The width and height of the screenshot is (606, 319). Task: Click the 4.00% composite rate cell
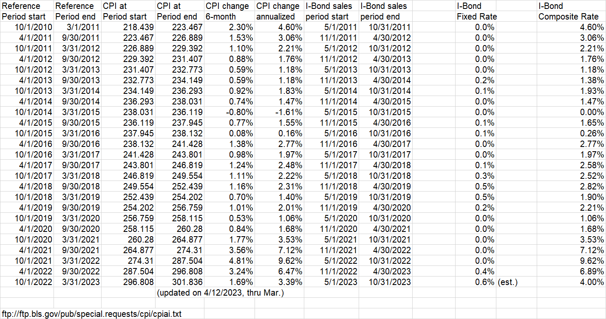[572, 282]
